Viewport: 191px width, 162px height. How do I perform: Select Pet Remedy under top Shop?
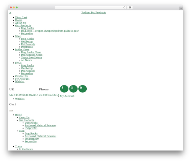28,44
